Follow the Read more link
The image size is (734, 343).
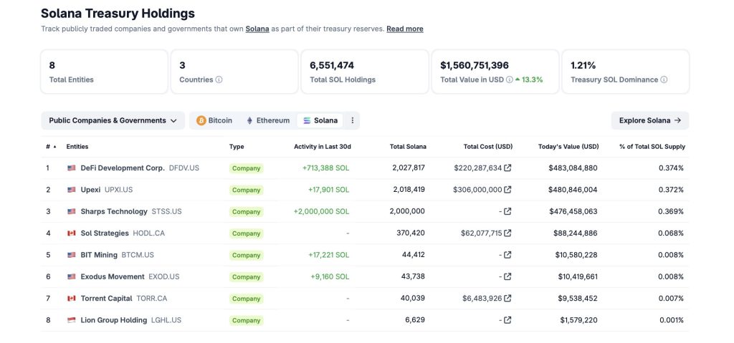[x=404, y=29]
